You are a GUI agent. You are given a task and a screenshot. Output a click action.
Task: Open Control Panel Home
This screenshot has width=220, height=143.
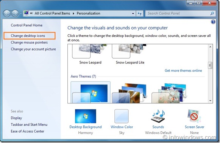click(x=27, y=25)
